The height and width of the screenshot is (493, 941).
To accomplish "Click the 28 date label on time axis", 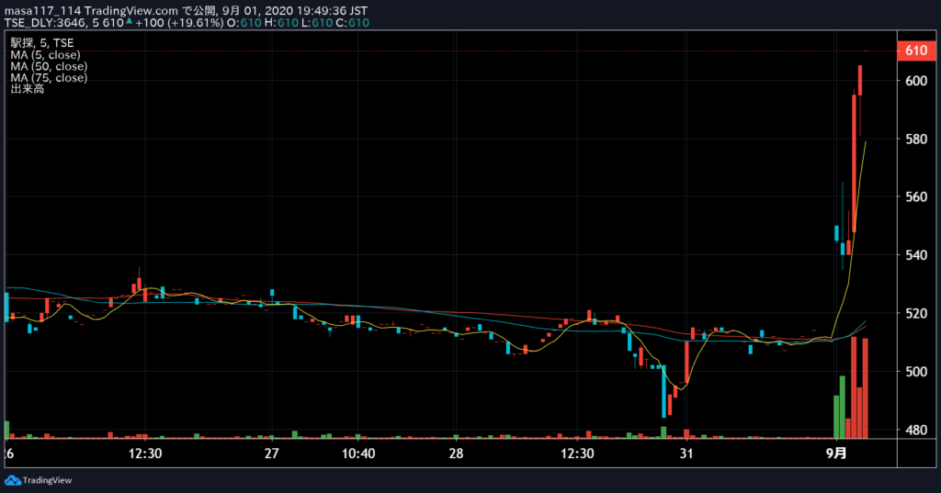I will 456,454.
